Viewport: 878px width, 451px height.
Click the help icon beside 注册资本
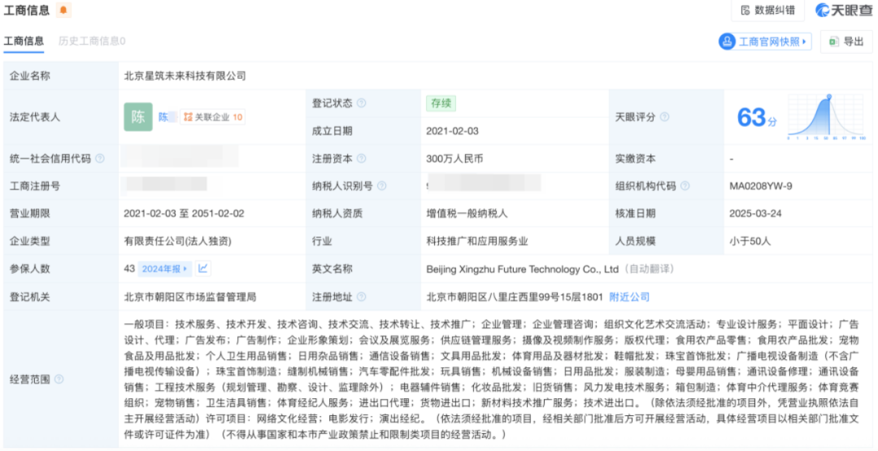(x=361, y=159)
